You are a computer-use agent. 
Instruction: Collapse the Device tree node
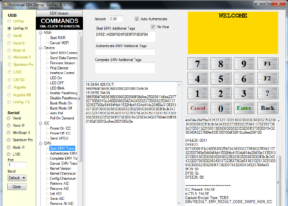click(41, 48)
